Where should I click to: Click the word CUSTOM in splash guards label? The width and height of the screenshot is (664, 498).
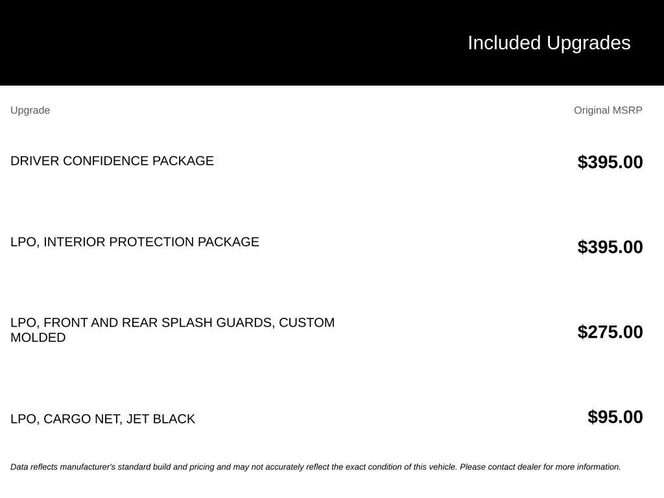click(x=307, y=323)
